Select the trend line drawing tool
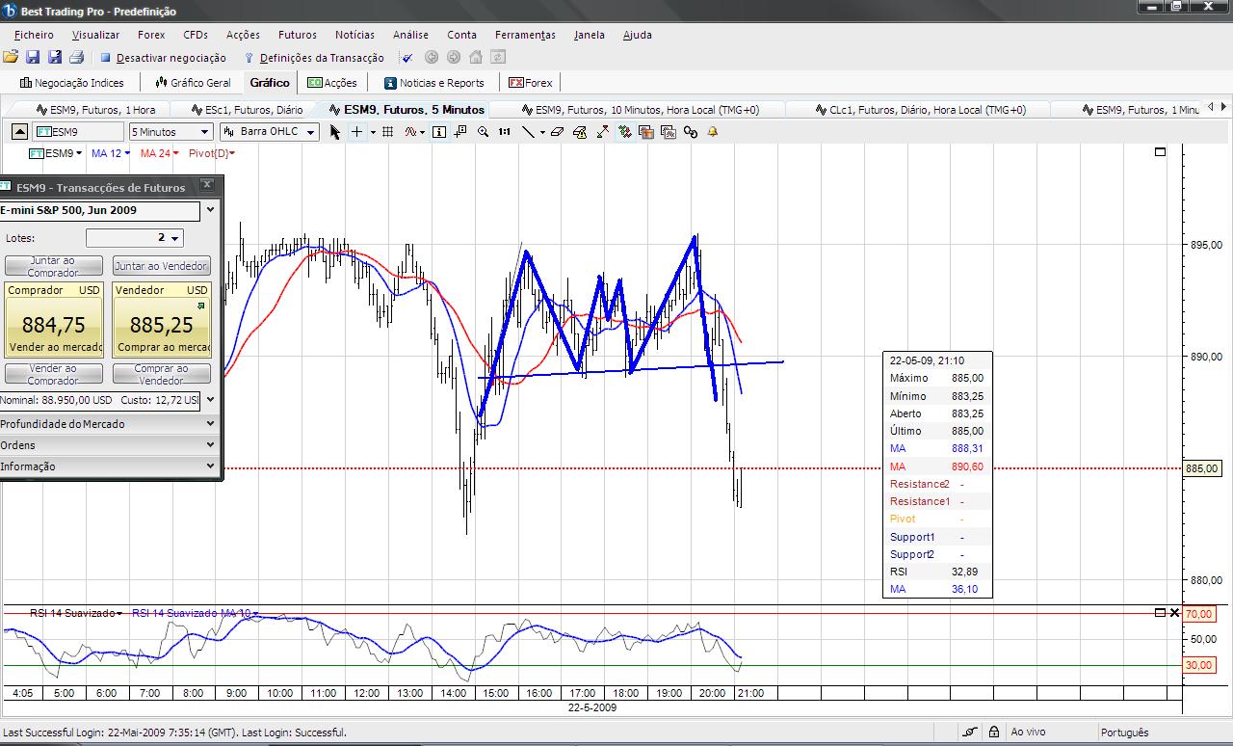This screenshot has width=1233, height=746. pos(528,132)
